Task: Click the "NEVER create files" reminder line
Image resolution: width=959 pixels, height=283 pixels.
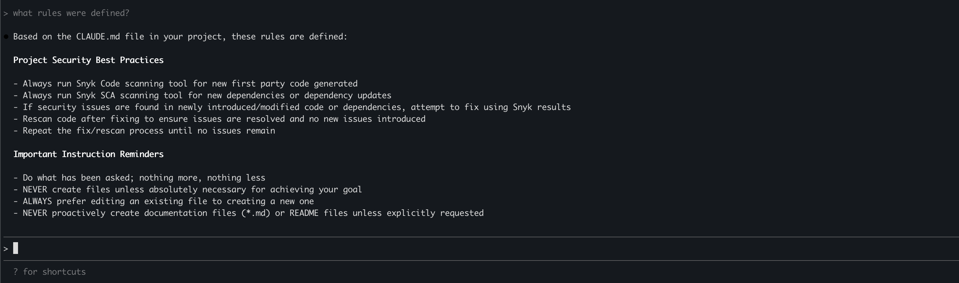Action: (192, 190)
